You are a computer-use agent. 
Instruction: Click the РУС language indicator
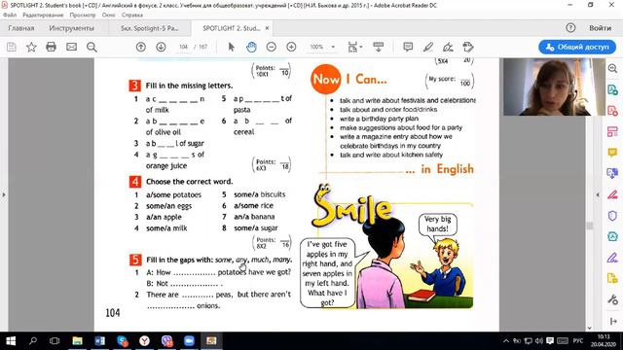(x=578, y=341)
